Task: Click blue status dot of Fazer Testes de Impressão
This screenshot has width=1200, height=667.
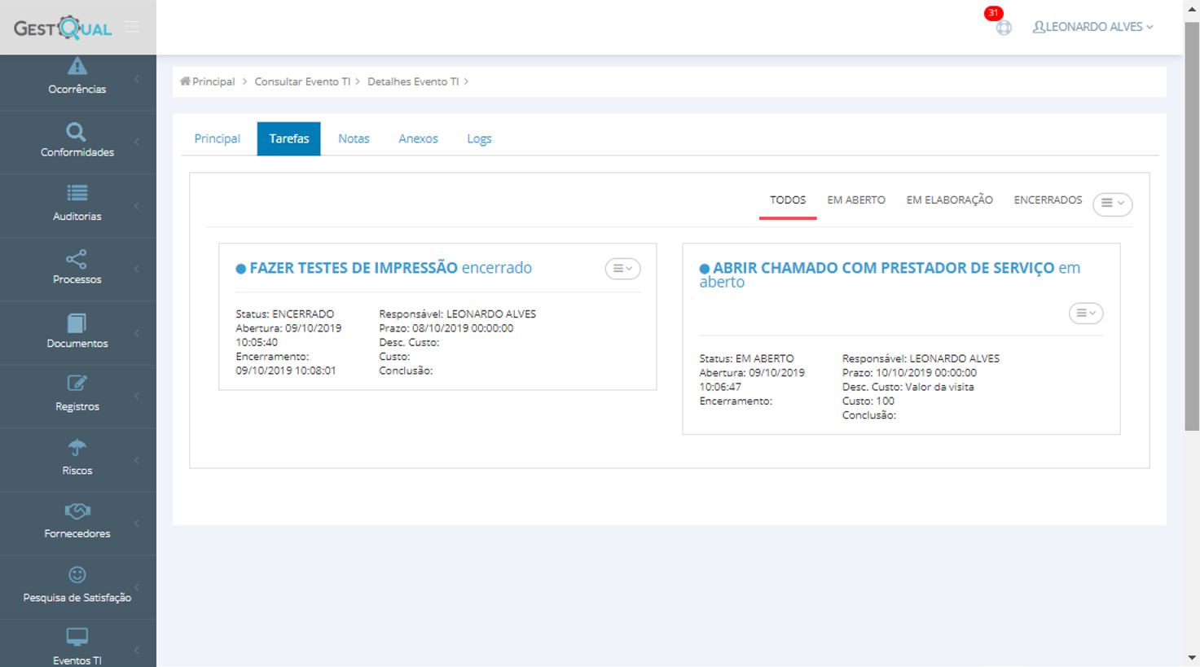Action: coord(241,269)
